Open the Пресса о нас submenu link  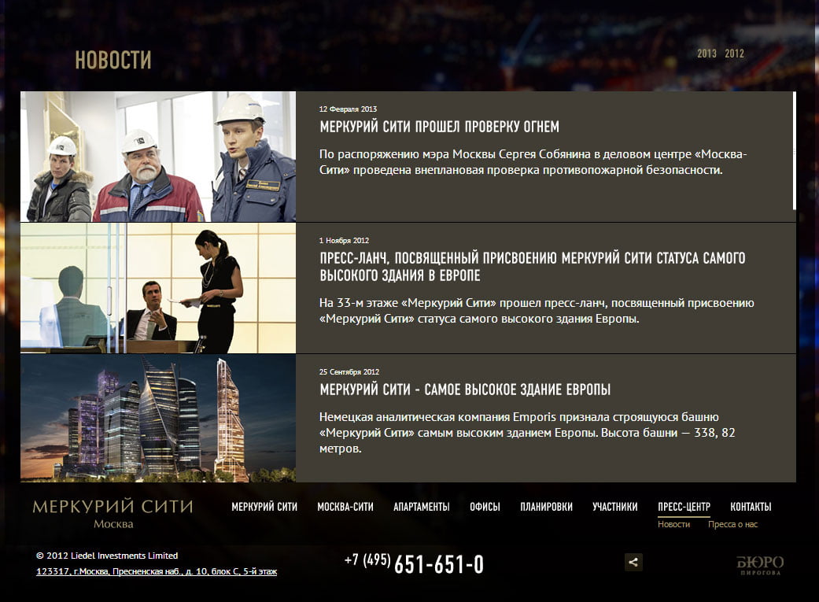pyautogui.click(x=732, y=524)
